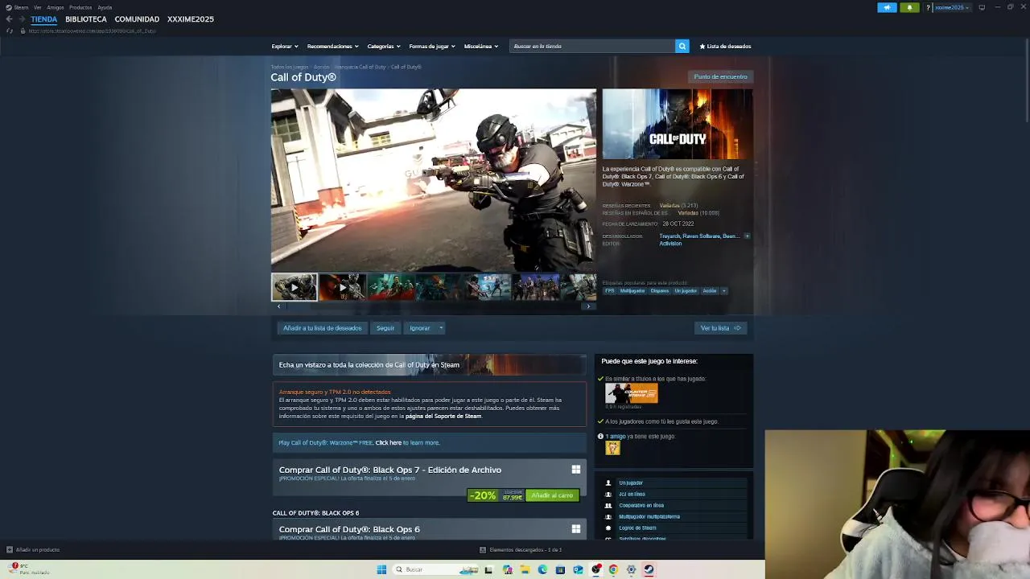Open Outlook from the taskbar
This screenshot has width=1030, height=579.
coord(578,569)
